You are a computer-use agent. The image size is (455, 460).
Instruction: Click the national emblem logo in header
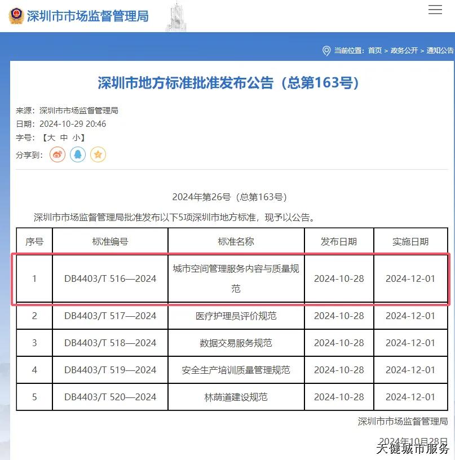(x=16, y=16)
